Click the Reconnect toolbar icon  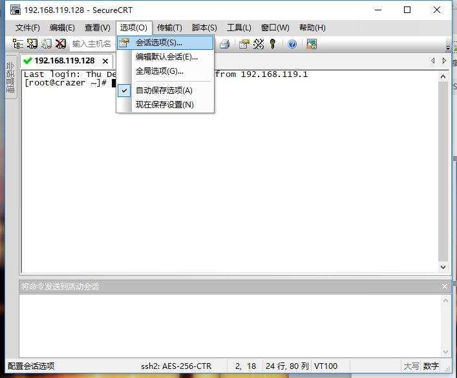pyautogui.click(x=47, y=44)
